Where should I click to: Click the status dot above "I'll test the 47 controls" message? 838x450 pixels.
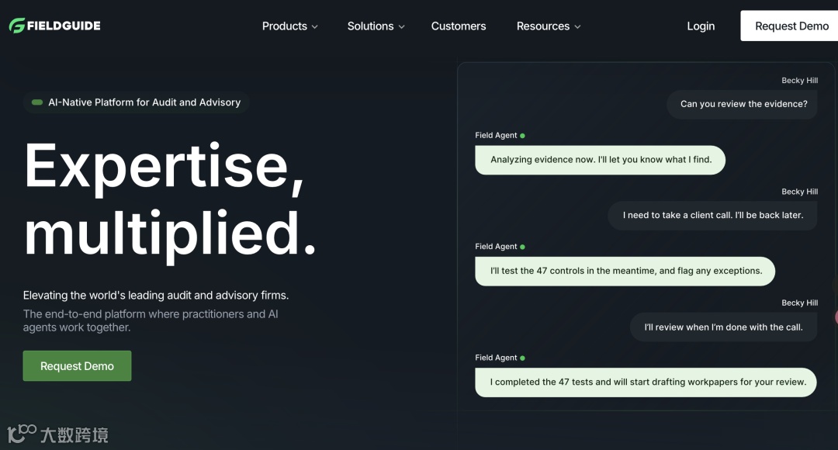pyautogui.click(x=522, y=247)
